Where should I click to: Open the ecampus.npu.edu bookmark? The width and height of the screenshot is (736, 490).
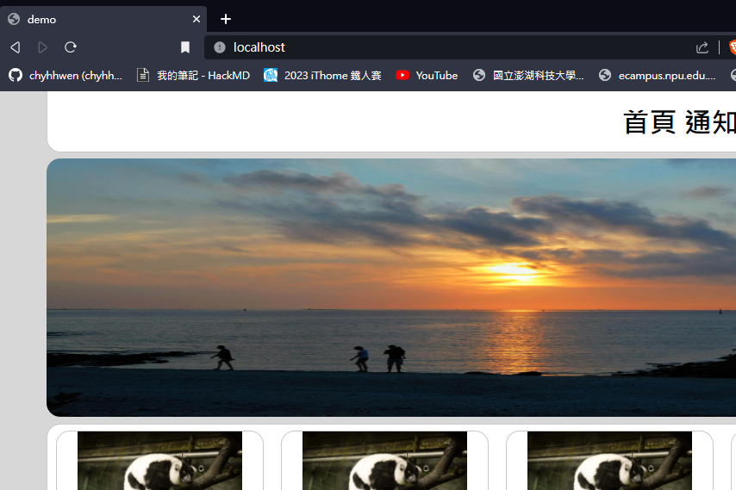[x=657, y=76]
